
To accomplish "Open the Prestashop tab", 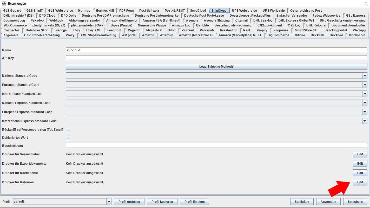I will [229, 30].
